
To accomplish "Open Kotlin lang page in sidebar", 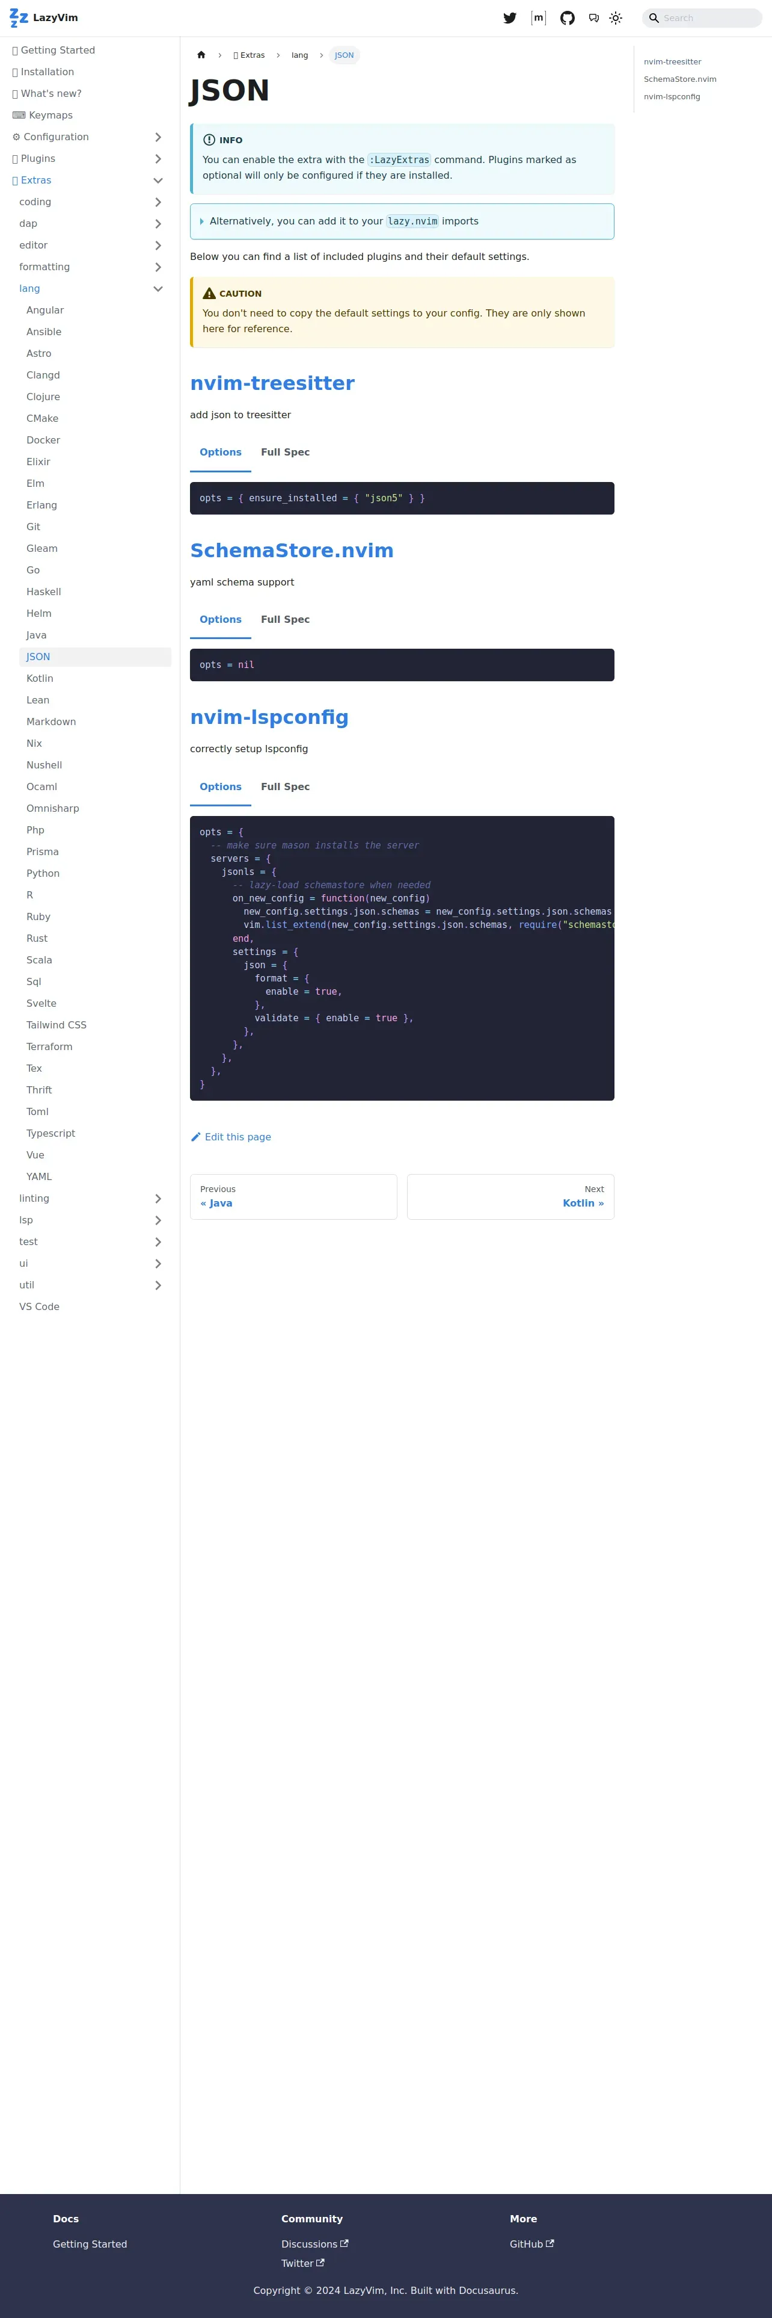I will 95,678.
